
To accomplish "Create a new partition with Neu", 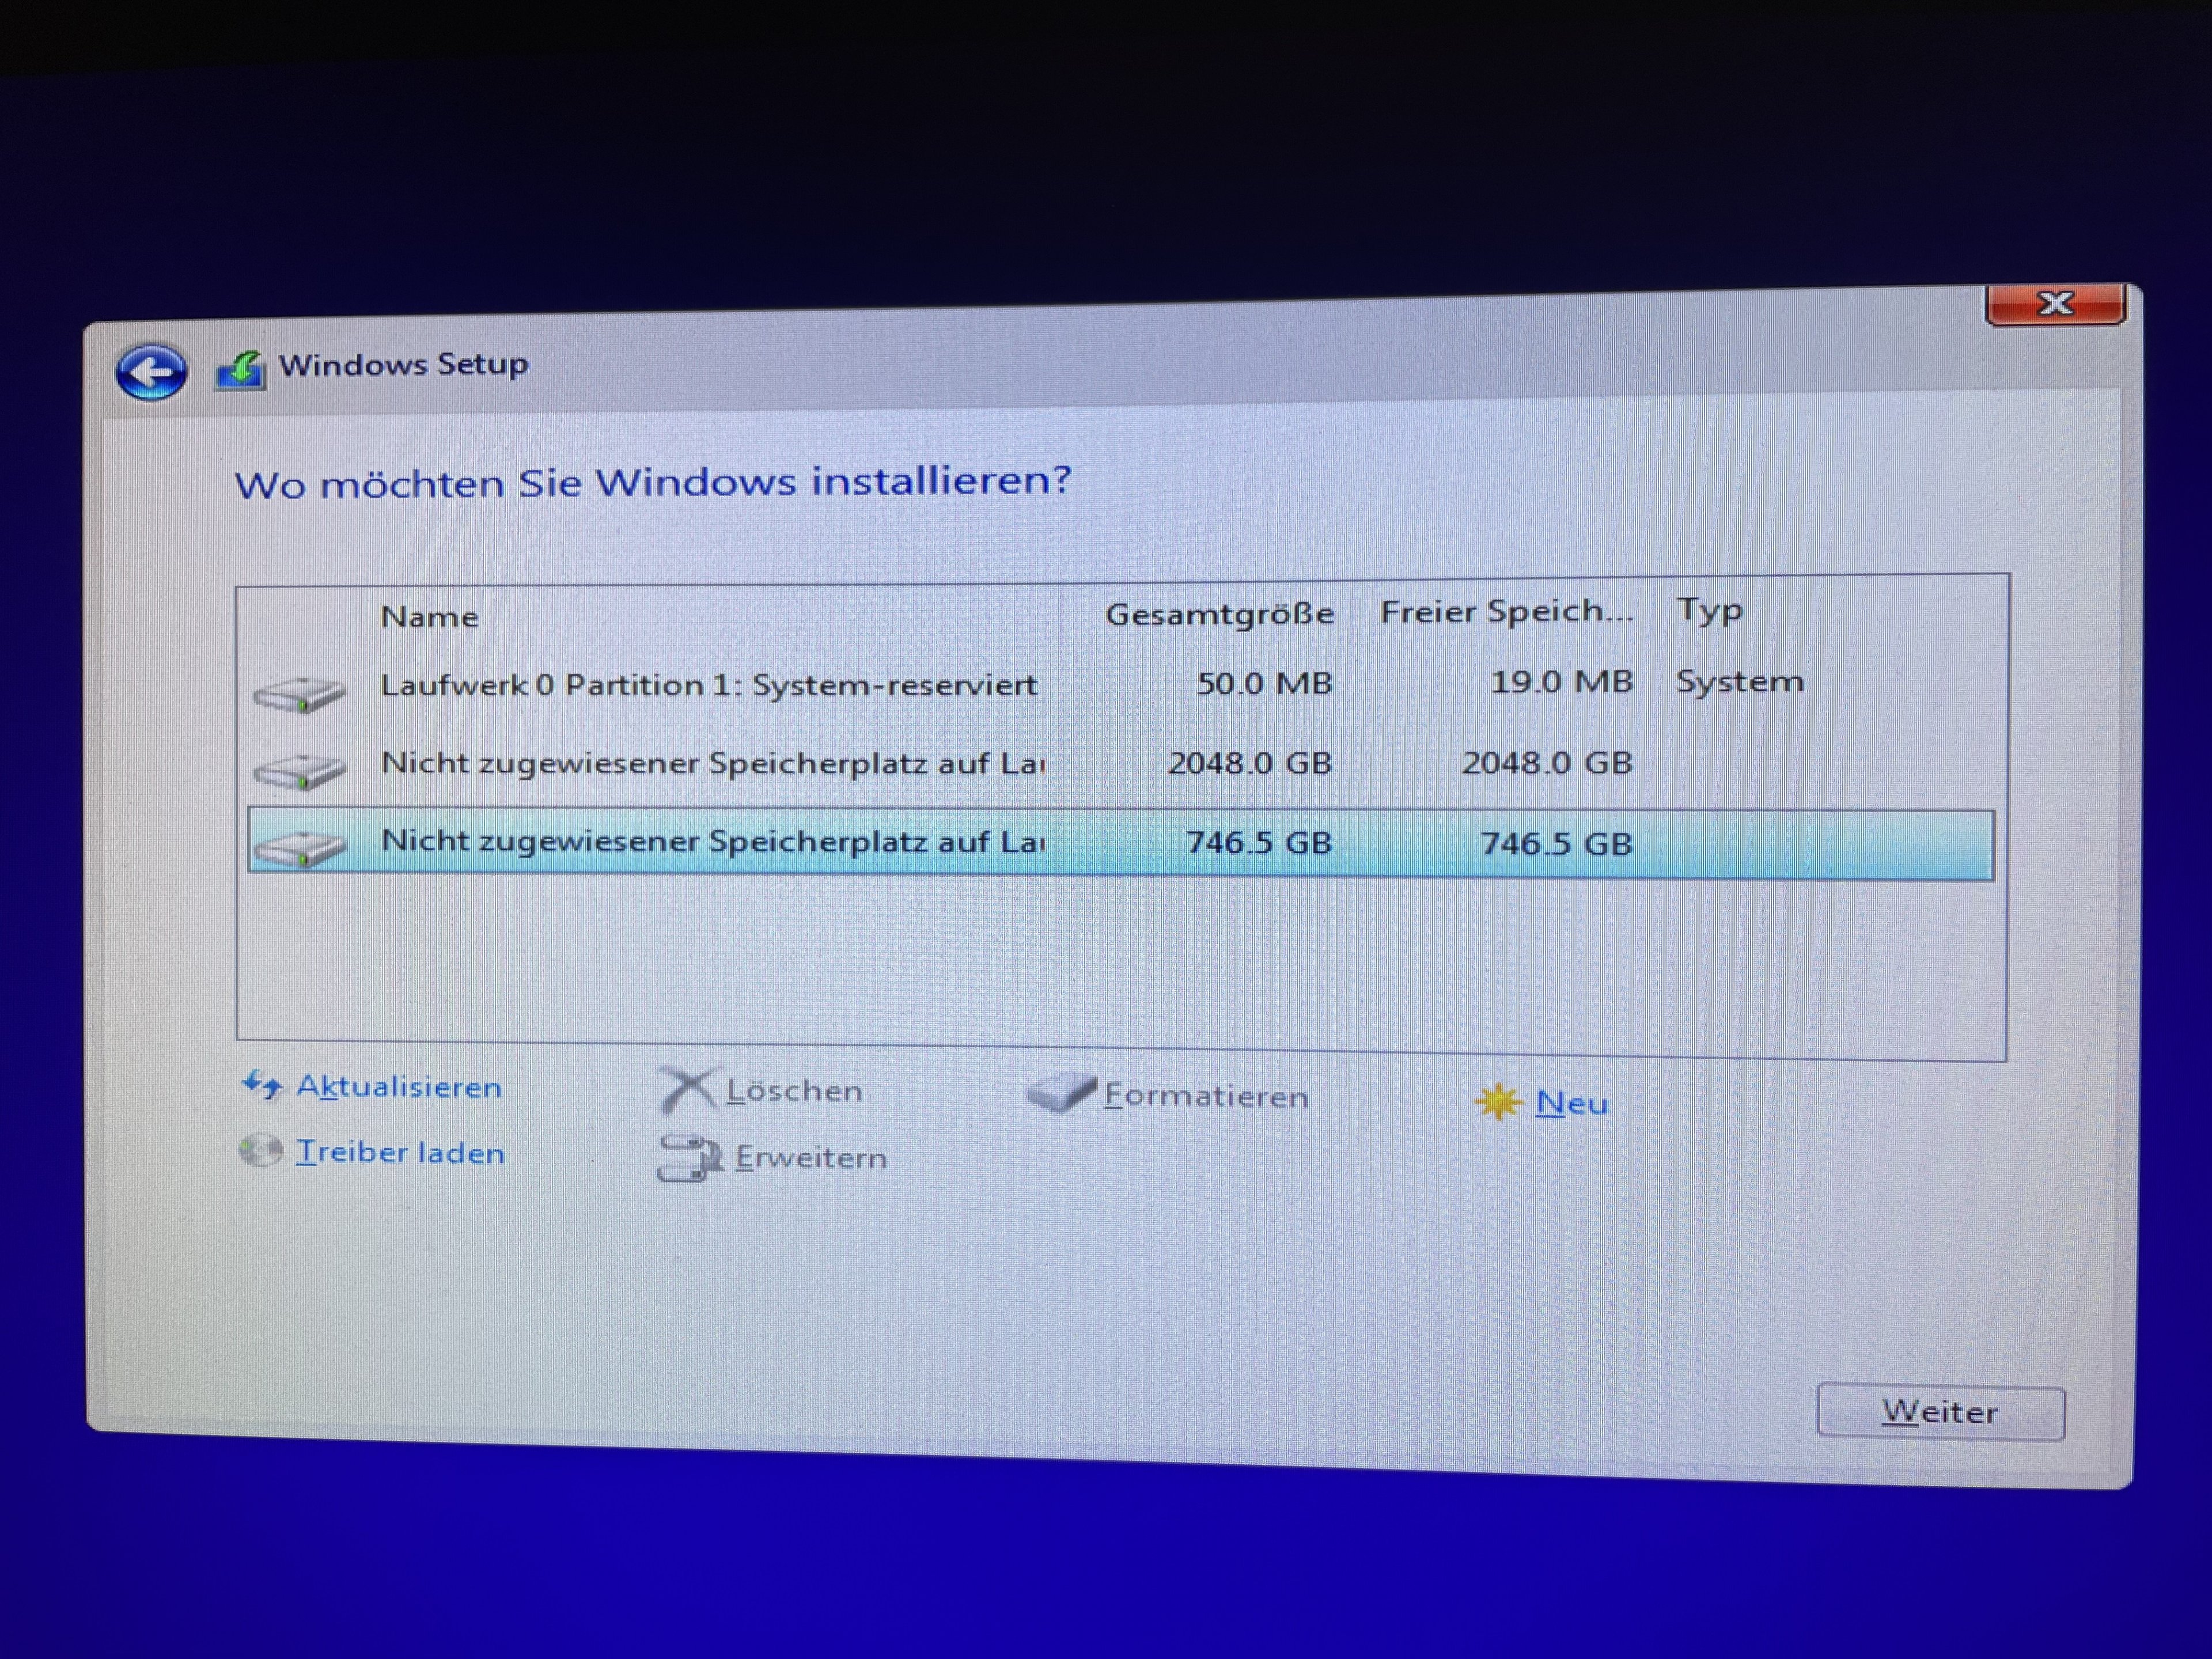I will click(x=1571, y=1103).
